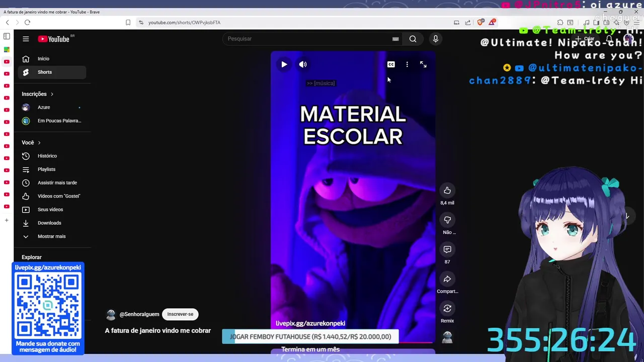
Task: Click the Shorts video progress bar
Action: pyautogui.click(x=353, y=342)
